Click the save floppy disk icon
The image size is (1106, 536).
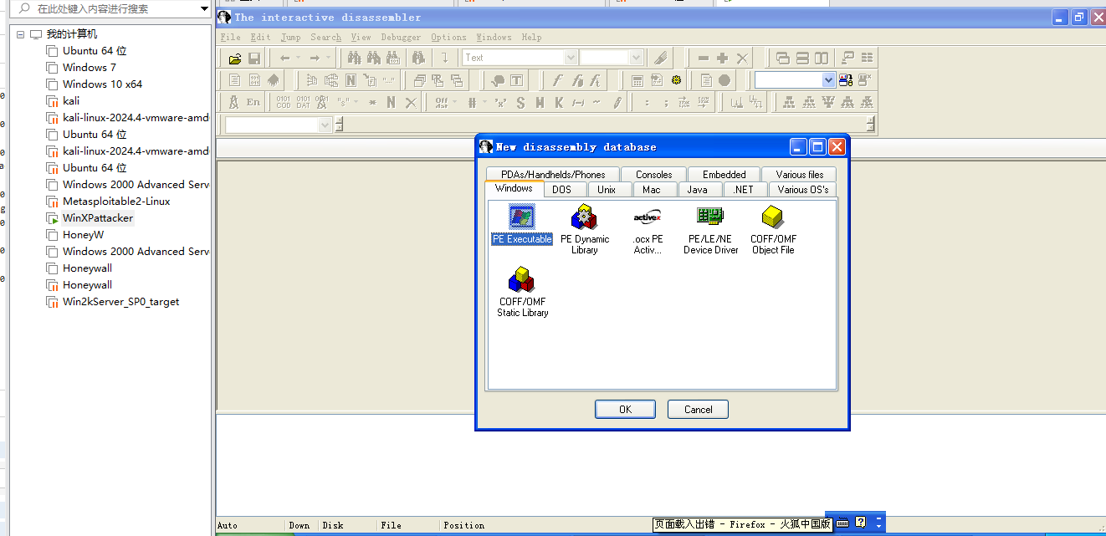click(253, 58)
